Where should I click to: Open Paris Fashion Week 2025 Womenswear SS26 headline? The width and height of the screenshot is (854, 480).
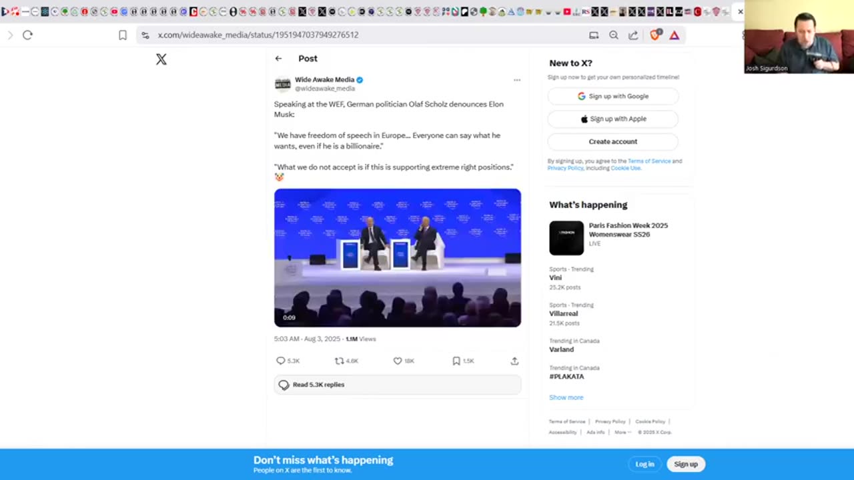point(628,230)
